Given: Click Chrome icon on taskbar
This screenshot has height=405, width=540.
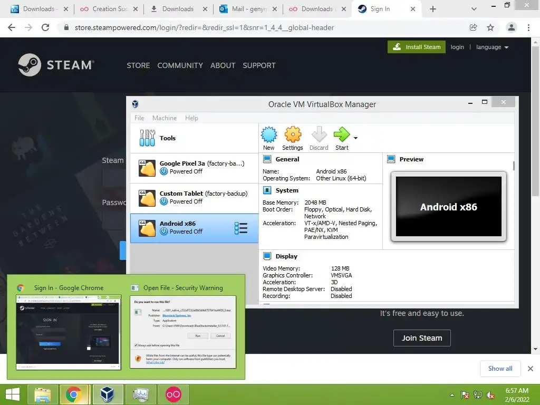Looking at the screenshot, I should 74,394.
